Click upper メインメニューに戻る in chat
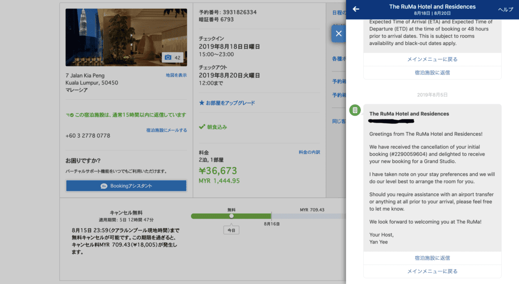Viewport: 519px width, 284px height. 432,59
